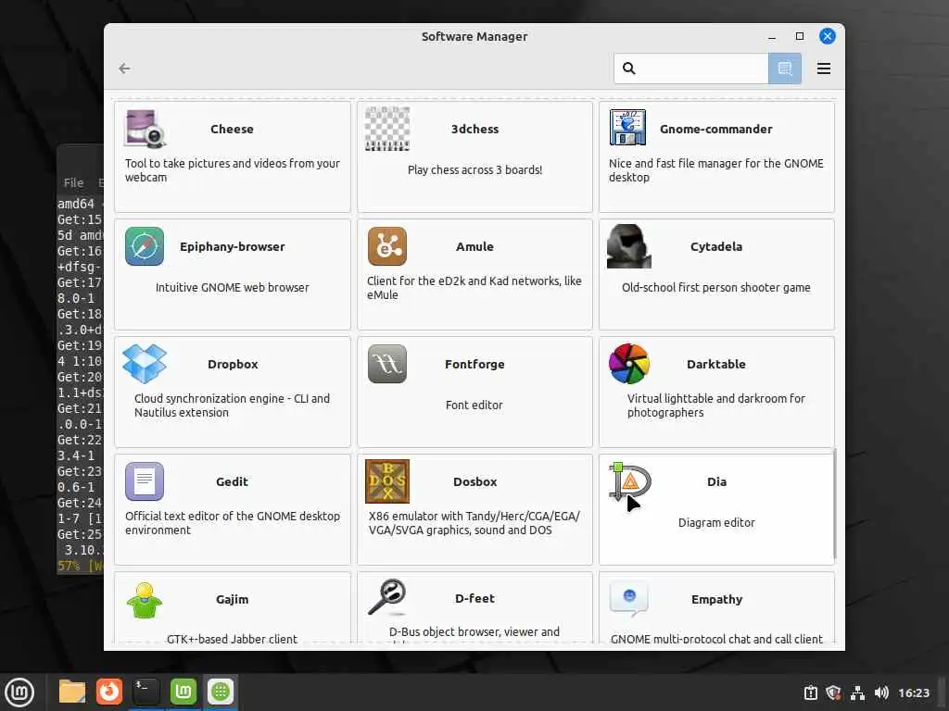The height and width of the screenshot is (711, 949).
Task: Select the D-feet title
Action: pos(475,598)
